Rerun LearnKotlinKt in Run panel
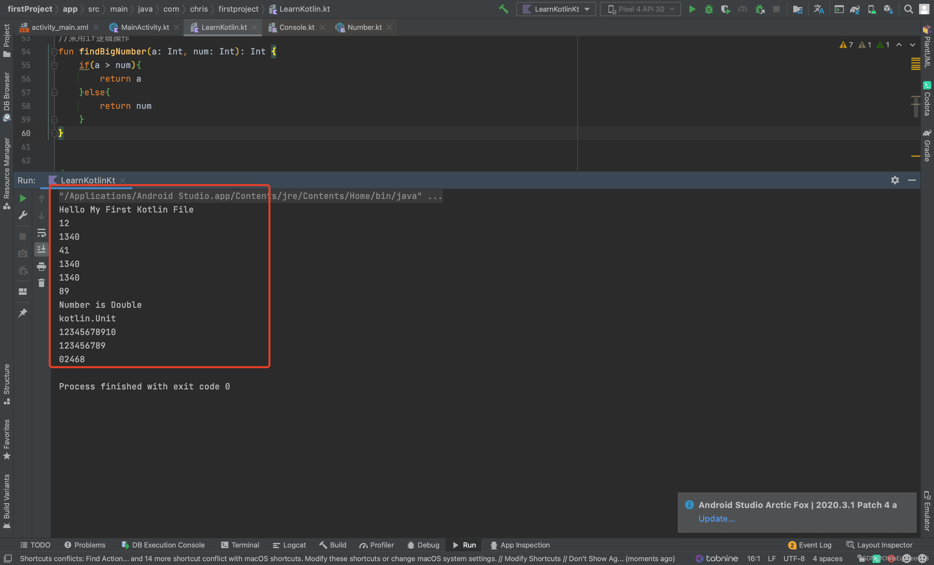This screenshot has width=934, height=565. (23, 199)
